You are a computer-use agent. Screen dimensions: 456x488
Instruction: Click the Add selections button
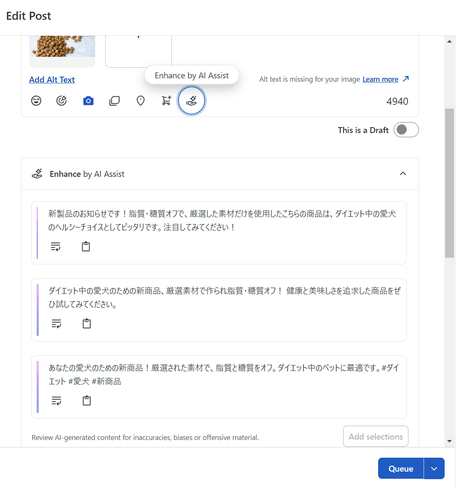pyautogui.click(x=376, y=437)
